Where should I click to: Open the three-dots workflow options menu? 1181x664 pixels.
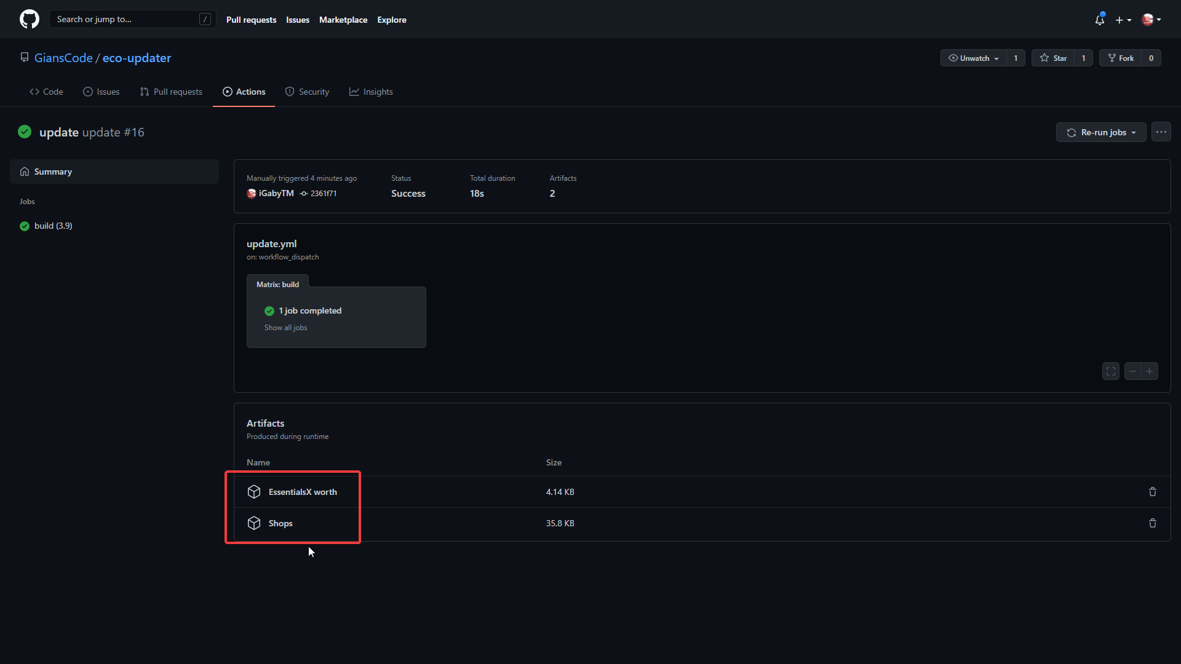pyautogui.click(x=1161, y=132)
